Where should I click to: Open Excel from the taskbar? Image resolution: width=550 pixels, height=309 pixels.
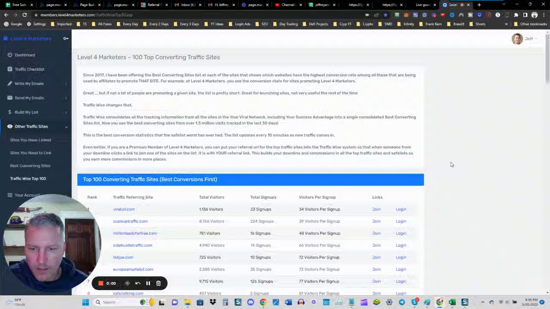452,303
